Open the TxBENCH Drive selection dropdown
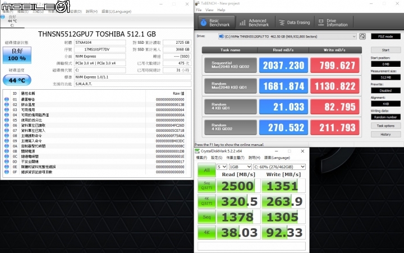Viewport: 404px width, 253px height. point(287,36)
